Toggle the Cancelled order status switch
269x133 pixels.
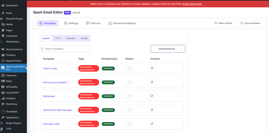129,124
